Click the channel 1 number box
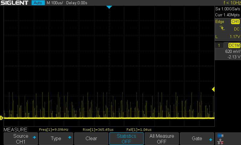Screen dimensions: 241x145 point(219,45)
